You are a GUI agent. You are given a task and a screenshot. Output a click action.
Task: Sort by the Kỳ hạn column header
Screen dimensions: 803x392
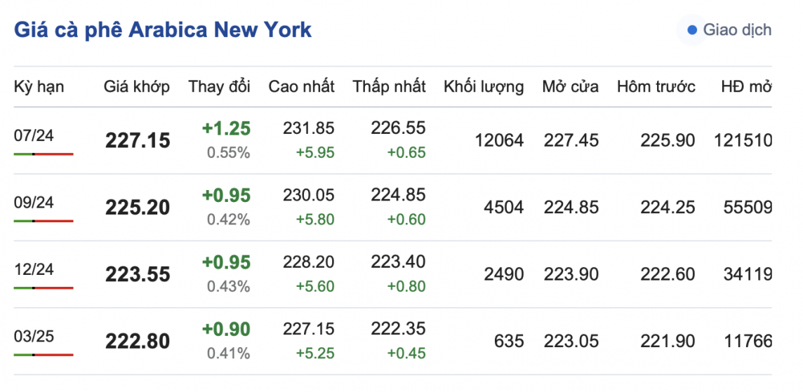pos(39,87)
